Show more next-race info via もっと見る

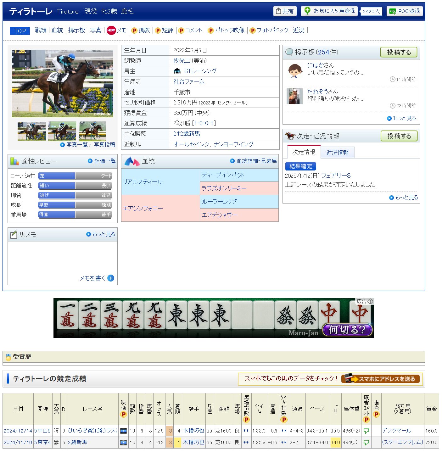(x=404, y=197)
